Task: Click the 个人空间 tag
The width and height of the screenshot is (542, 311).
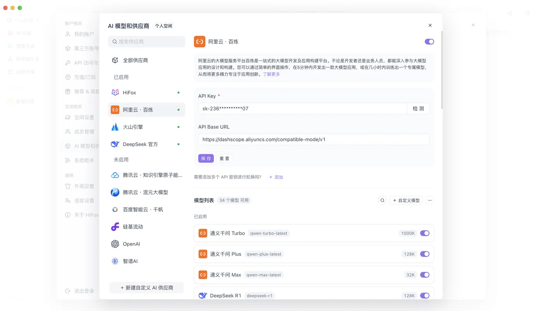Action: pos(163,26)
